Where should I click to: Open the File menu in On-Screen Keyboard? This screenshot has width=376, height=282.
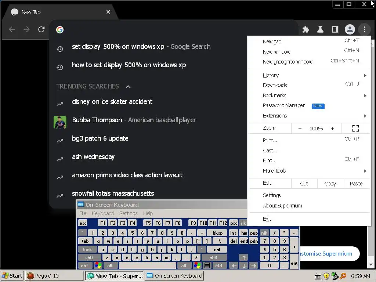tap(83, 213)
